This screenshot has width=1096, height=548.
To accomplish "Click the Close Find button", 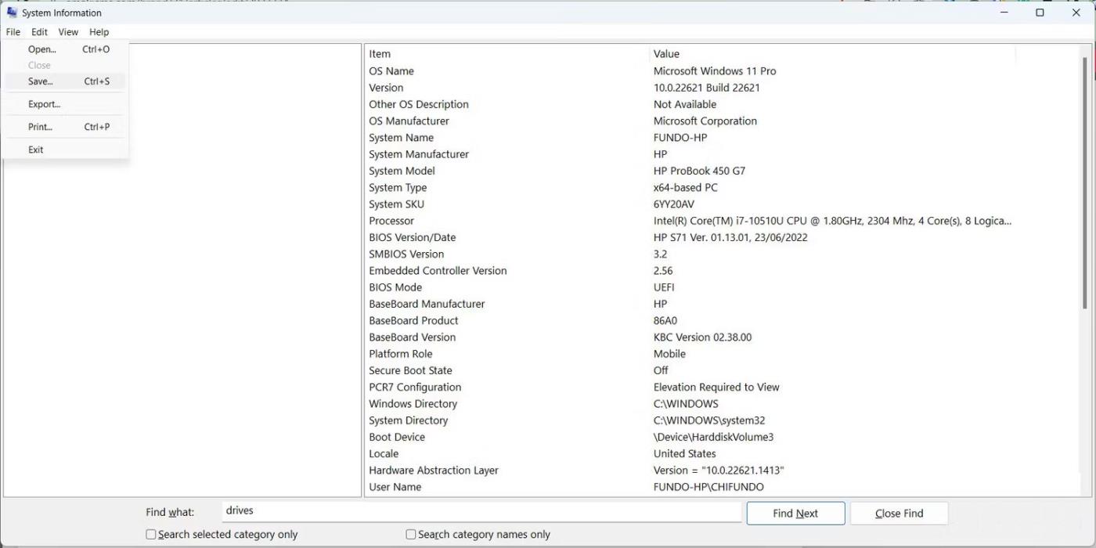I will [x=899, y=514].
